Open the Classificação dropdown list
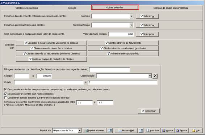Screen dimensions: 205x135 (150, 76)
